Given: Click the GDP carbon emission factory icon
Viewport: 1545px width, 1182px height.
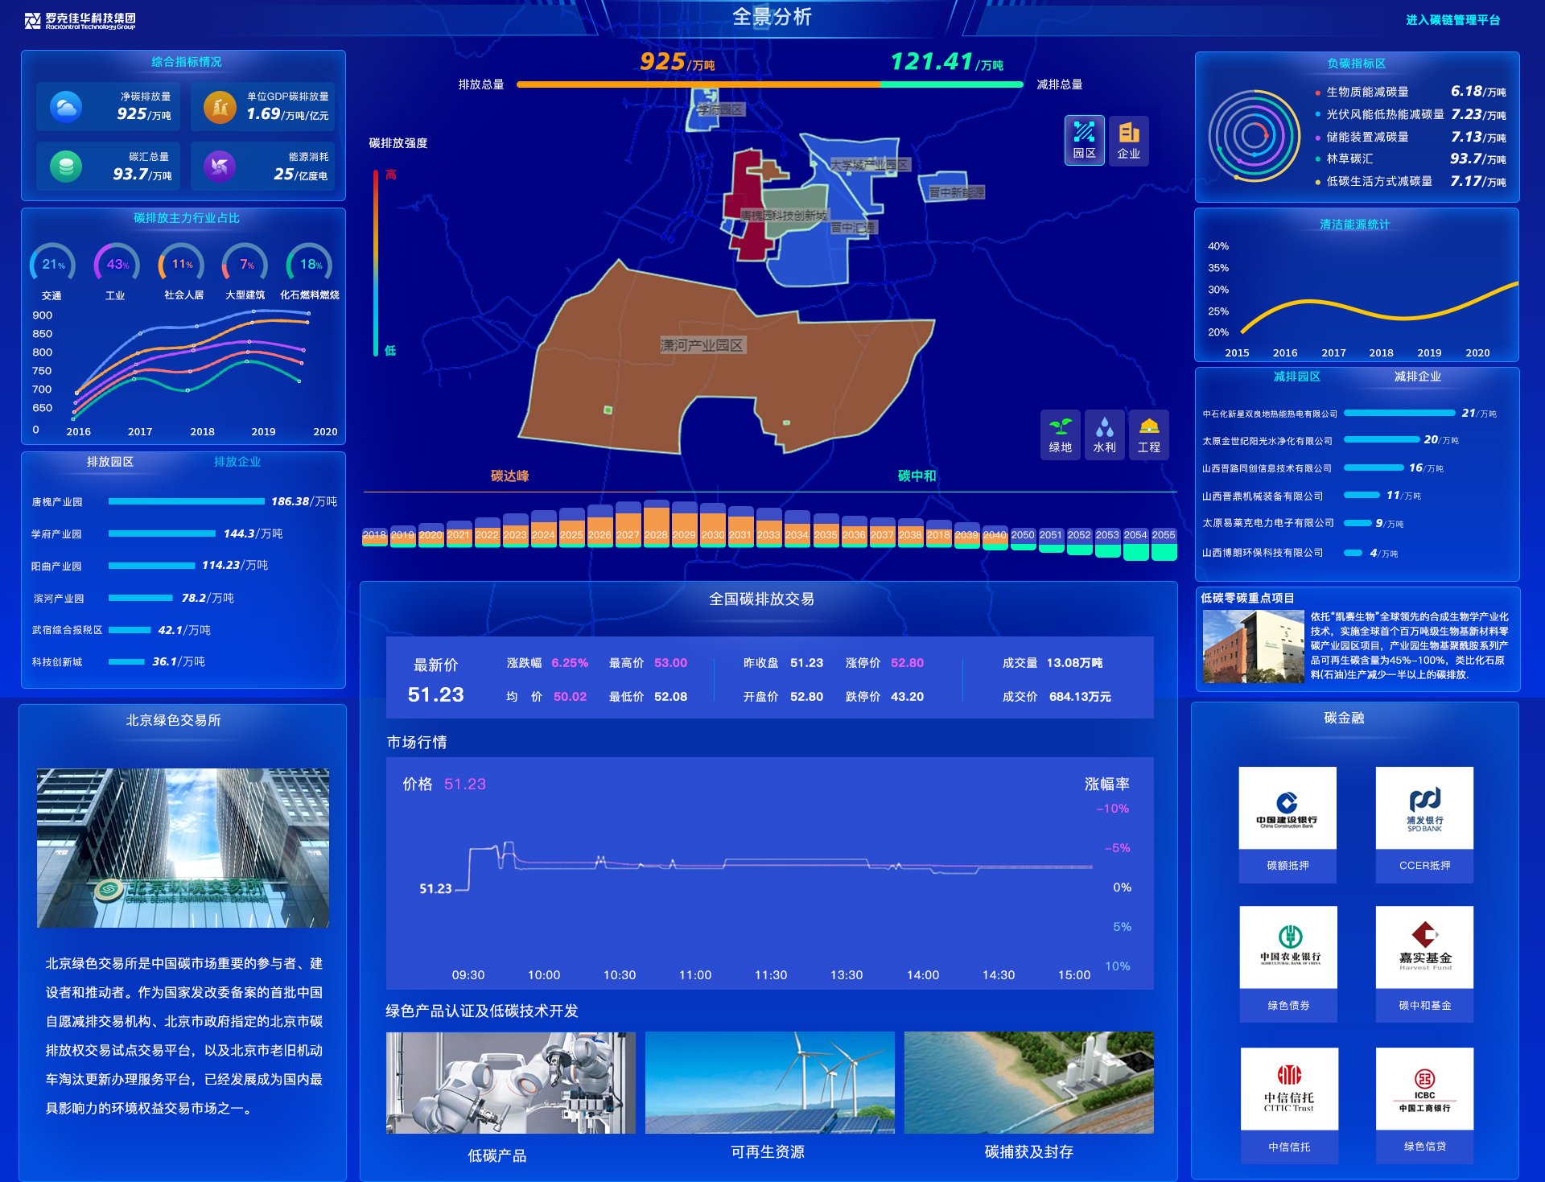Looking at the screenshot, I should point(219,106).
